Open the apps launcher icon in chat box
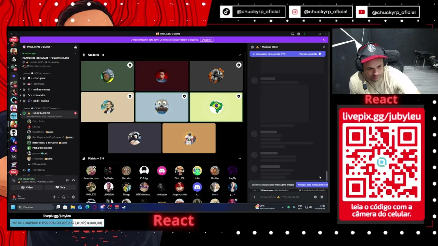This screenshot has width=438, height=246. coord(322,197)
